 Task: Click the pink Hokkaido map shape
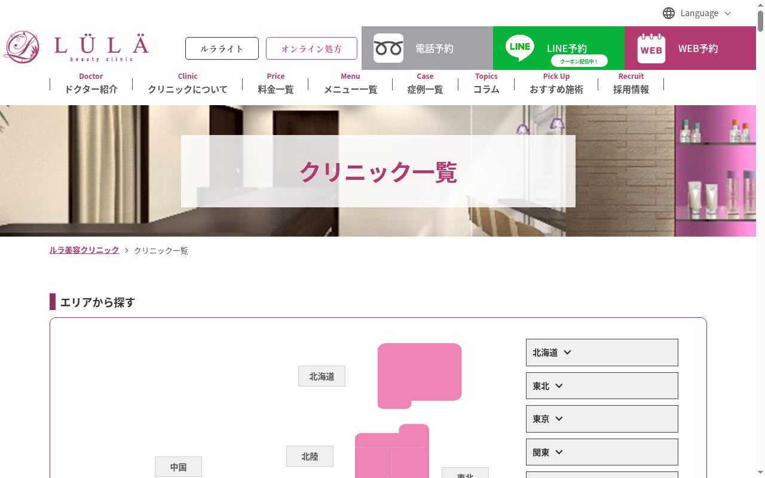tap(420, 376)
